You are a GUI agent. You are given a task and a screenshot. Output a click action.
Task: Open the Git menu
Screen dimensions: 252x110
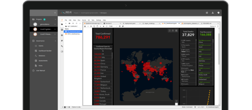[x=89, y=20]
